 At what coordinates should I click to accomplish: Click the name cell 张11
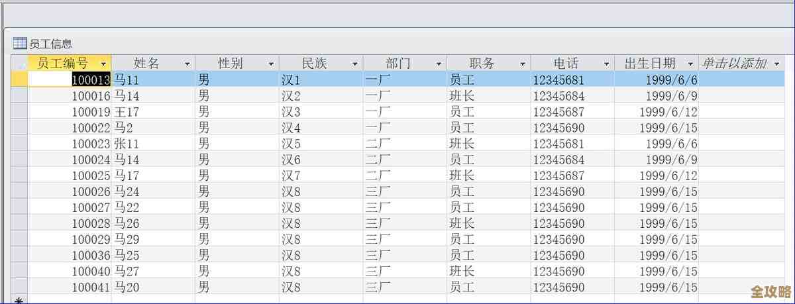153,143
